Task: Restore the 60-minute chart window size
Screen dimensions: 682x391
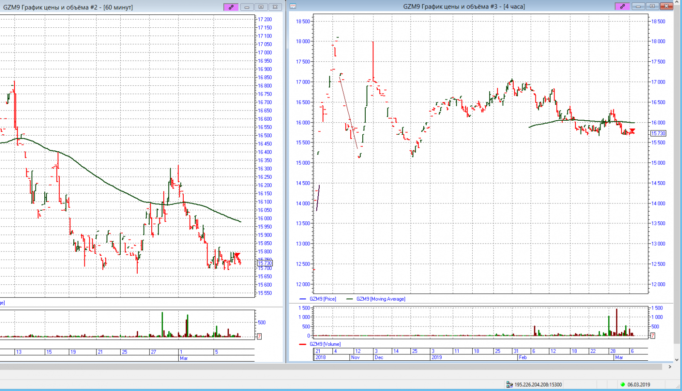Action: [261, 7]
